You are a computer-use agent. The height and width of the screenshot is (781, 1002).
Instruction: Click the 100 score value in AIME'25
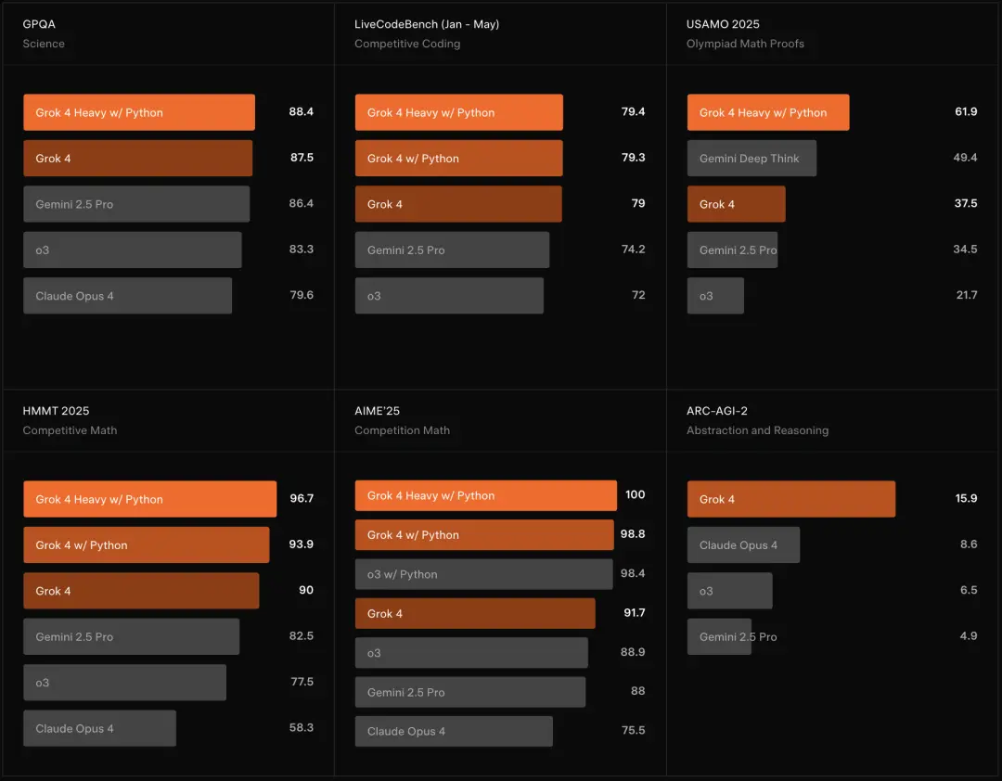pos(635,495)
